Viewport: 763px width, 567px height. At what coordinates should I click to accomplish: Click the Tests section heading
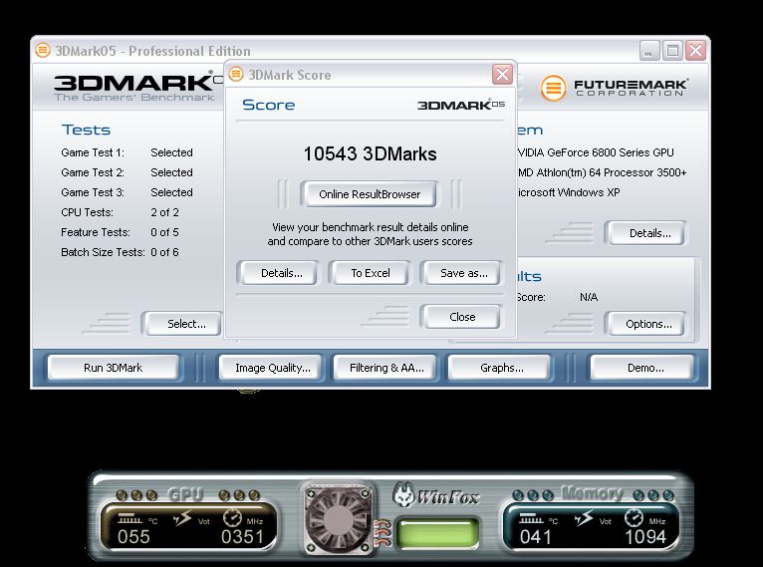click(x=86, y=130)
